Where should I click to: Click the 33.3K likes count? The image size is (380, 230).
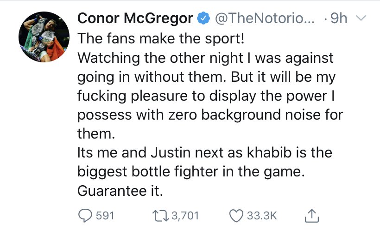(x=263, y=216)
